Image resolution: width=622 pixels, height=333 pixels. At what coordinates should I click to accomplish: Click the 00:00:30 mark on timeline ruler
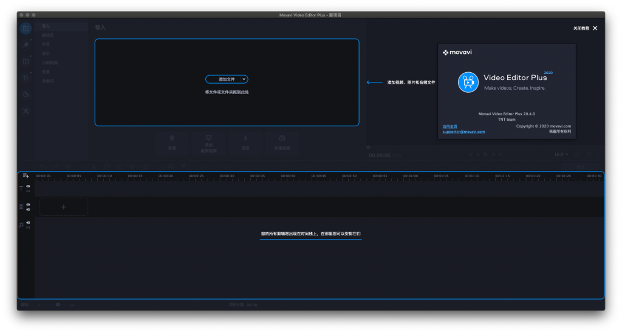coord(227,176)
